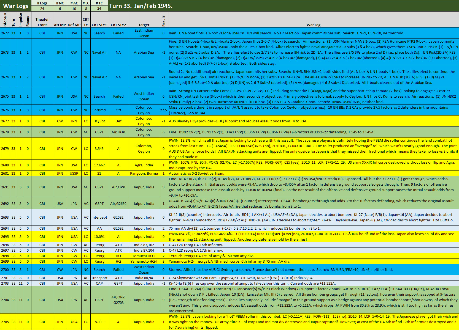
Task: Select the Rangoon, Burma target cell
Action: tap(144, 173)
